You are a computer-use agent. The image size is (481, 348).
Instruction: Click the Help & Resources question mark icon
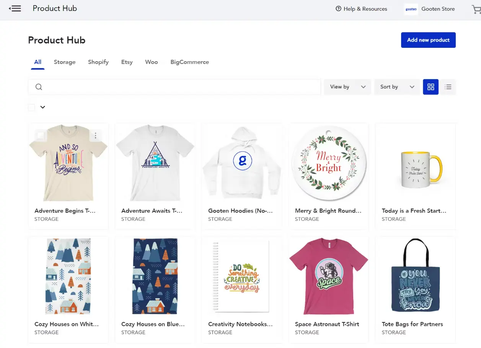pyautogui.click(x=339, y=8)
